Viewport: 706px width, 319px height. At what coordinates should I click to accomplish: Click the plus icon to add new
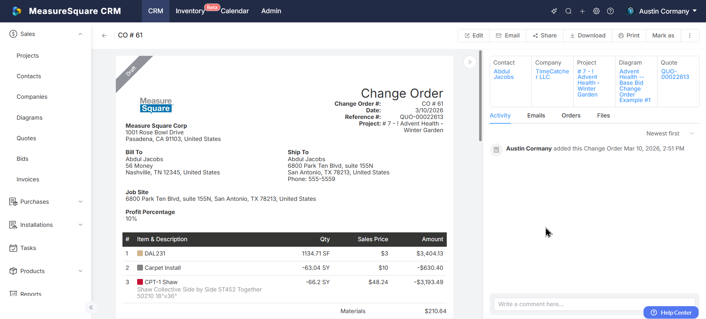[x=582, y=11]
